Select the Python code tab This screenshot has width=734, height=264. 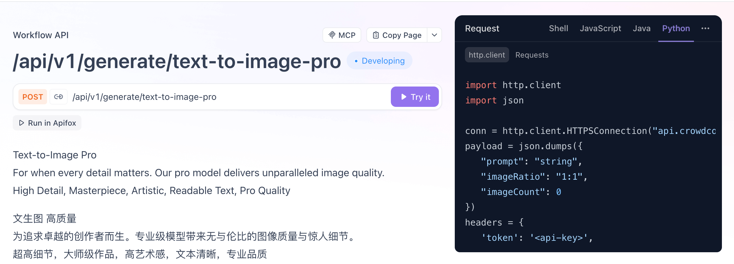click(676, 28)
